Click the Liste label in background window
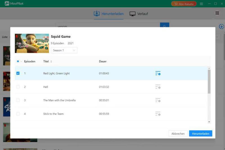This screenshot has width=225, height=150. pos(5,37)
